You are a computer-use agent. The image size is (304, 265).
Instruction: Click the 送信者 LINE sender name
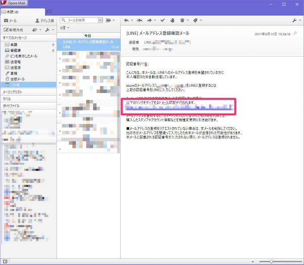tap(148, 42)
